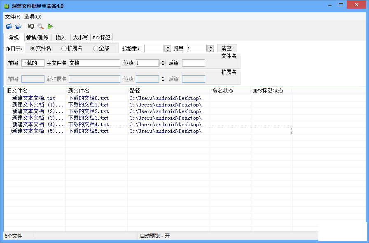Click the green play run-rename icon

point(50,26)
